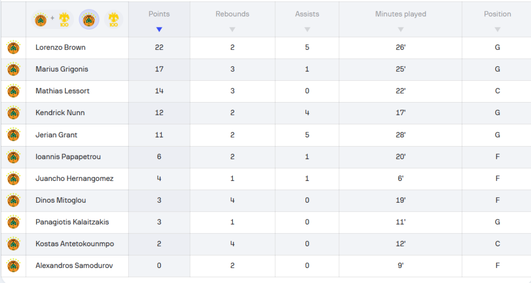Click team logo beside Alexandros Samodurov
531x283 pixels.
pyautogui.click(x=13, y=266)
